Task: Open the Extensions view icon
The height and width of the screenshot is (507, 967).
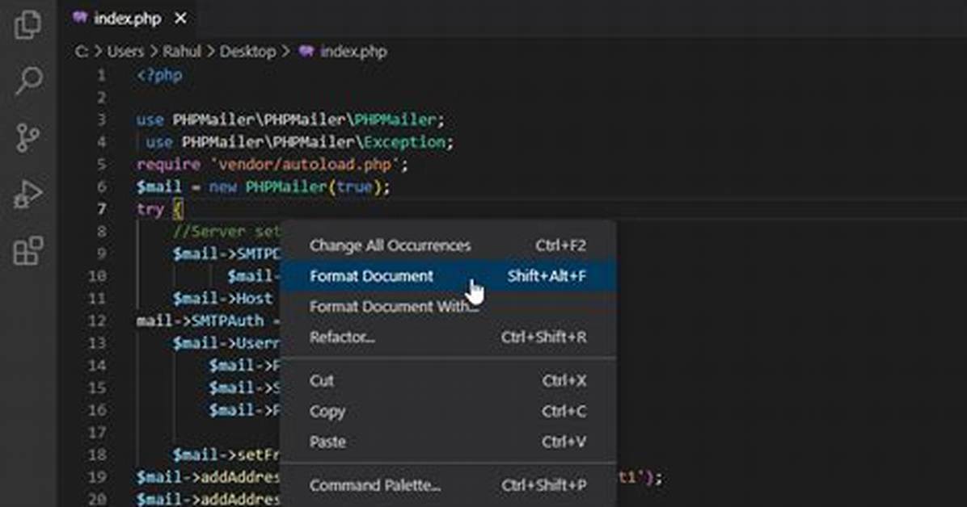Action: point(28,250)
